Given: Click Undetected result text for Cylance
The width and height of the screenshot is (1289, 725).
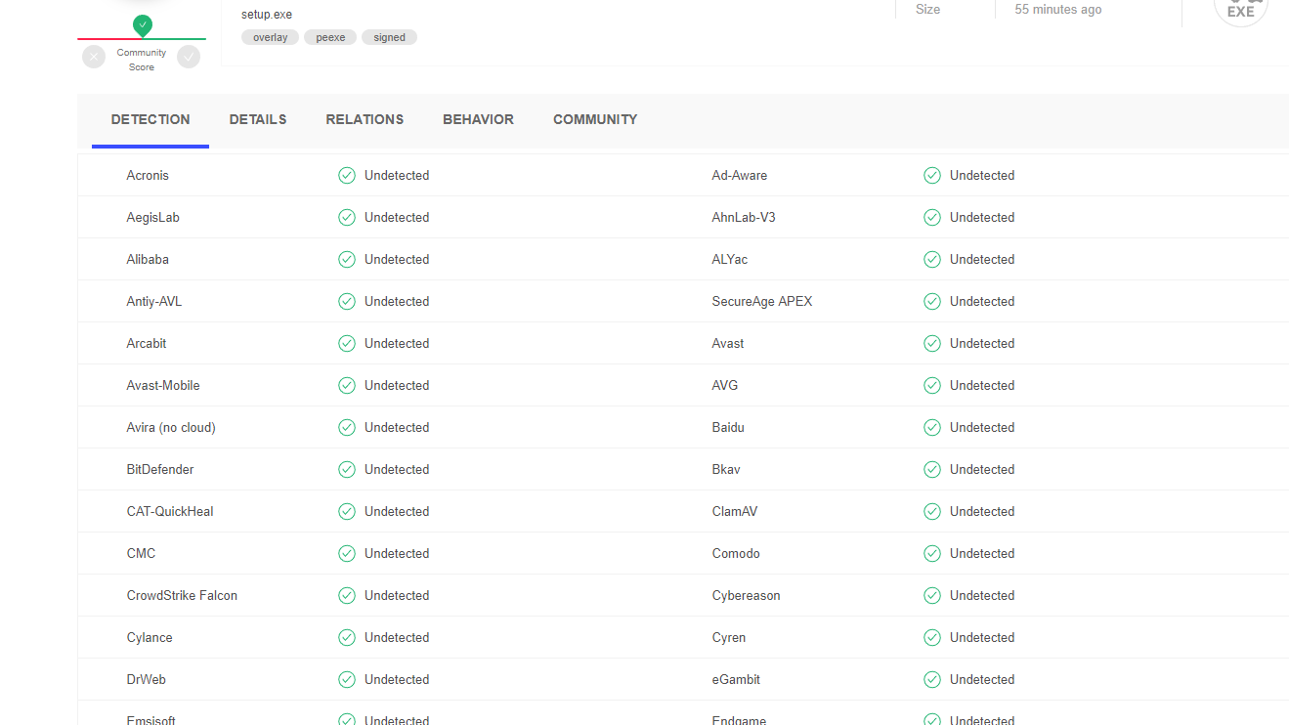Looking at the screenshot, I should pyautogui.click(x=397, y=637).
